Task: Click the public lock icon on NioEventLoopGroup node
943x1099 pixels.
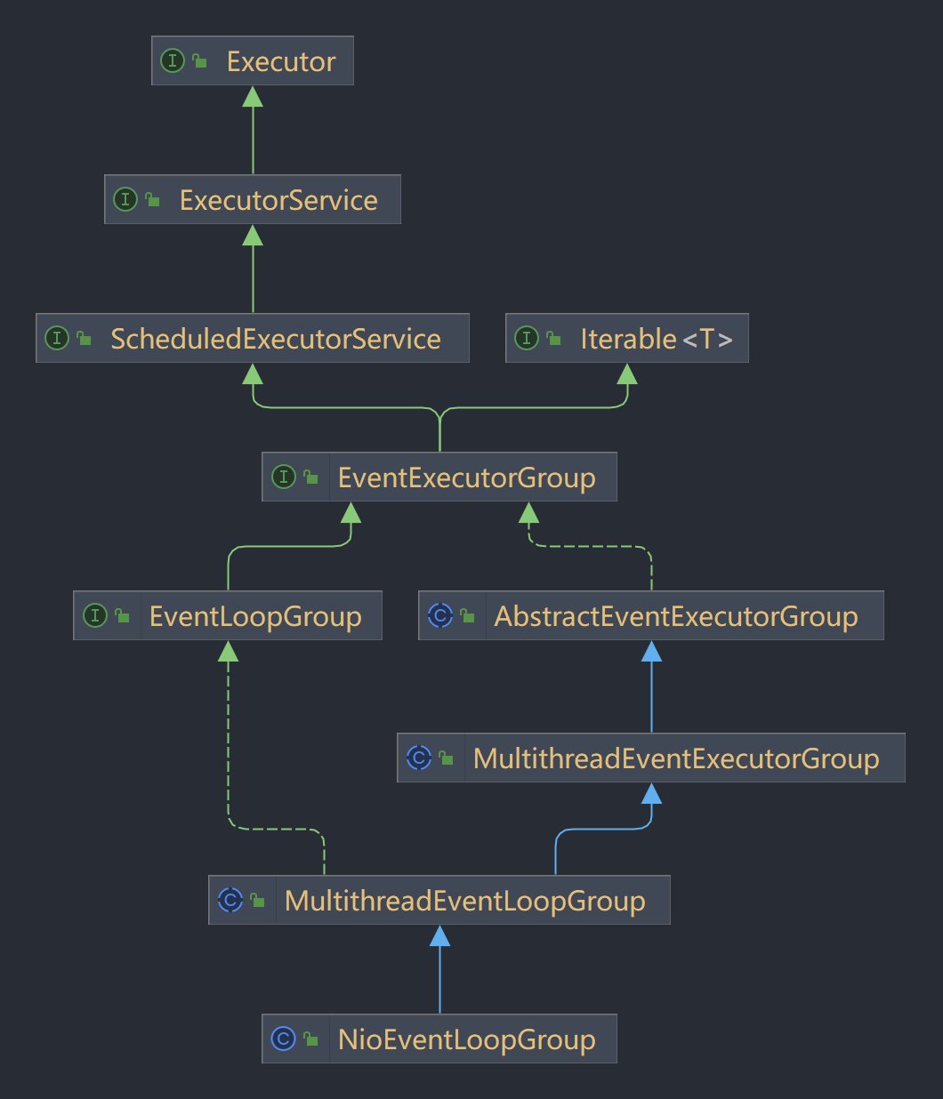Action: pyautogui.click(x=310, y=1039)
